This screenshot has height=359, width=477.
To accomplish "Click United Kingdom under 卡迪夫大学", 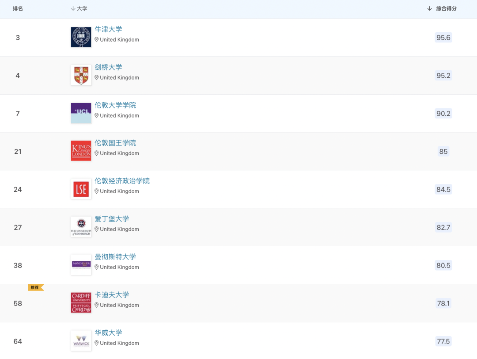I will tap(119, 305).
